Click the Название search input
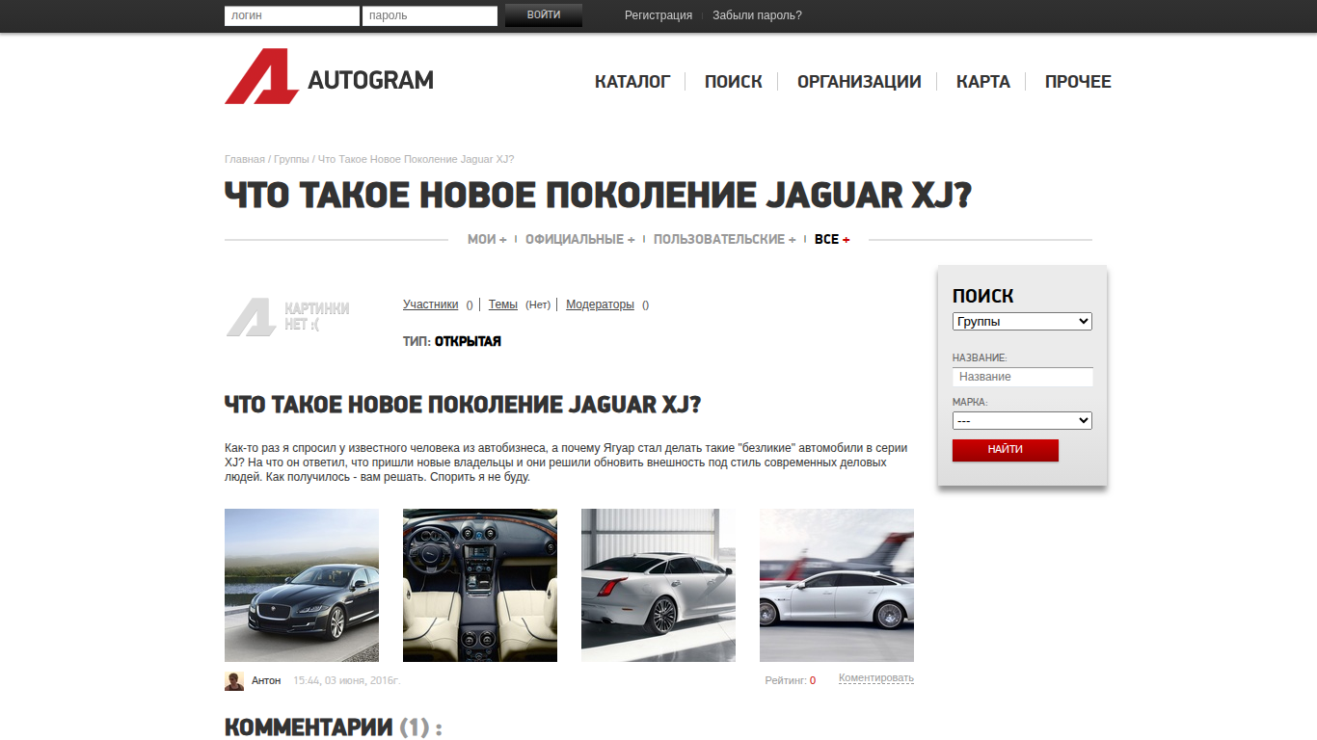Screen dimensions: 1317x740 click(x=1023, y=377)
